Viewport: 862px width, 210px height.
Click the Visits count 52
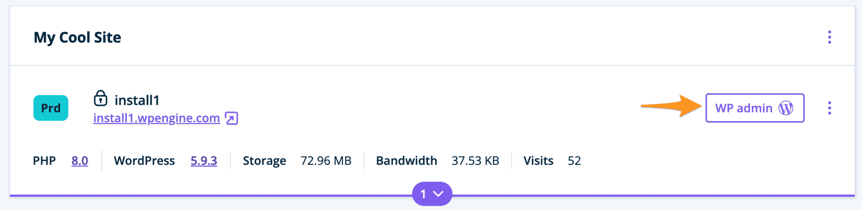pos(574,161)
